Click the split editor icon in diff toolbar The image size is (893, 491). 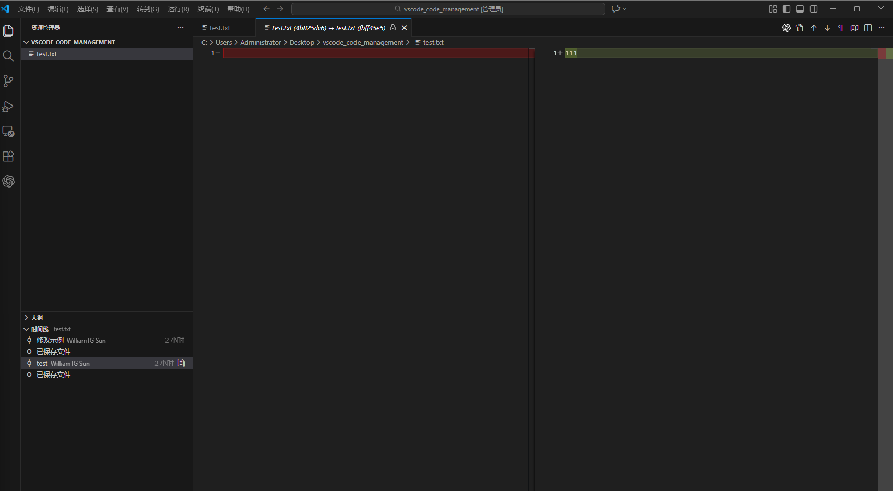tap(868, 28)
